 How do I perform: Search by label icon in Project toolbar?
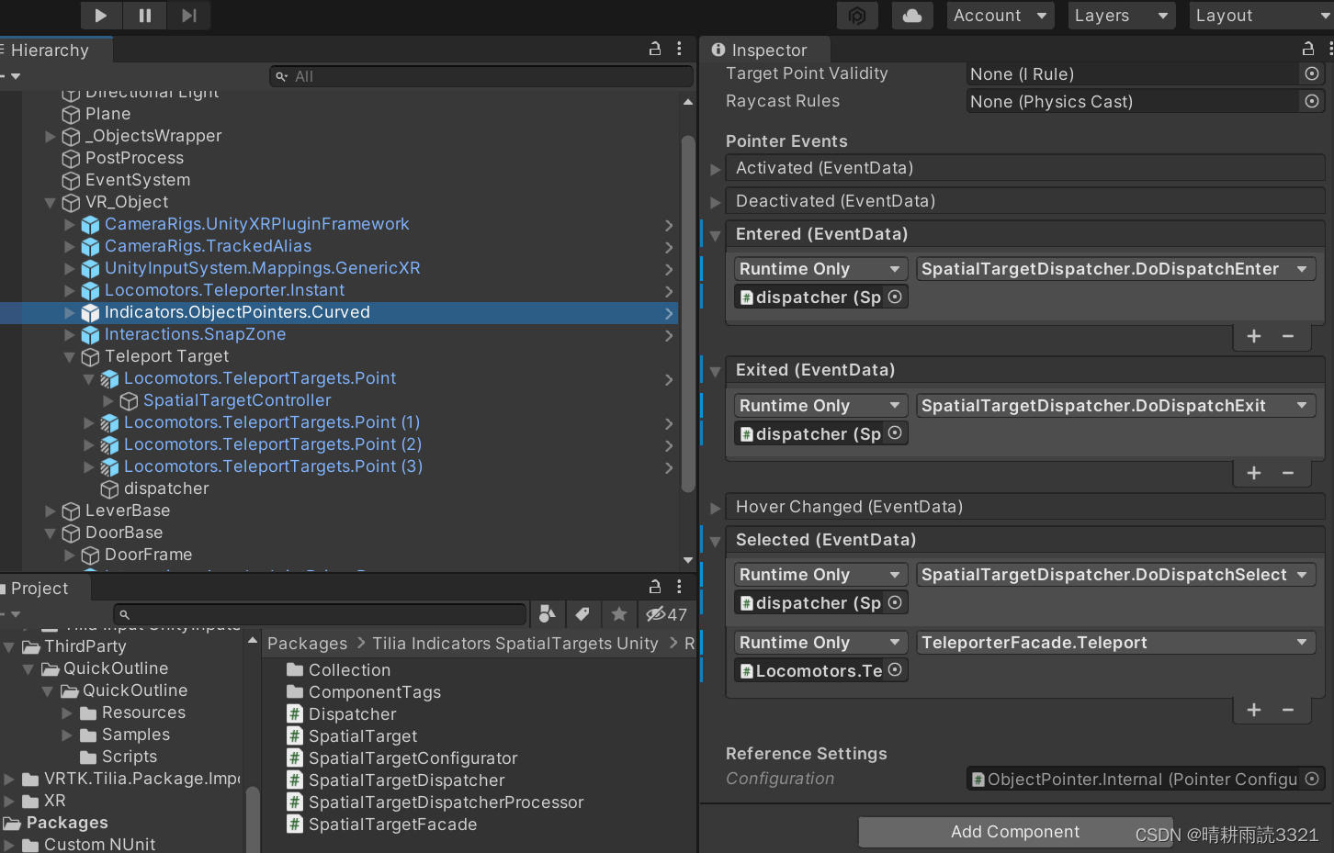click(x=582, y=613)
